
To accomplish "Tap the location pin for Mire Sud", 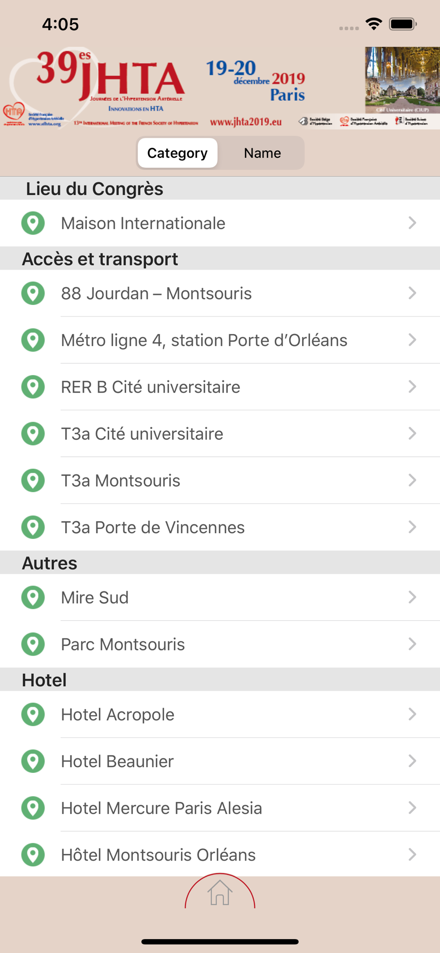I will (x=33, y=598).
